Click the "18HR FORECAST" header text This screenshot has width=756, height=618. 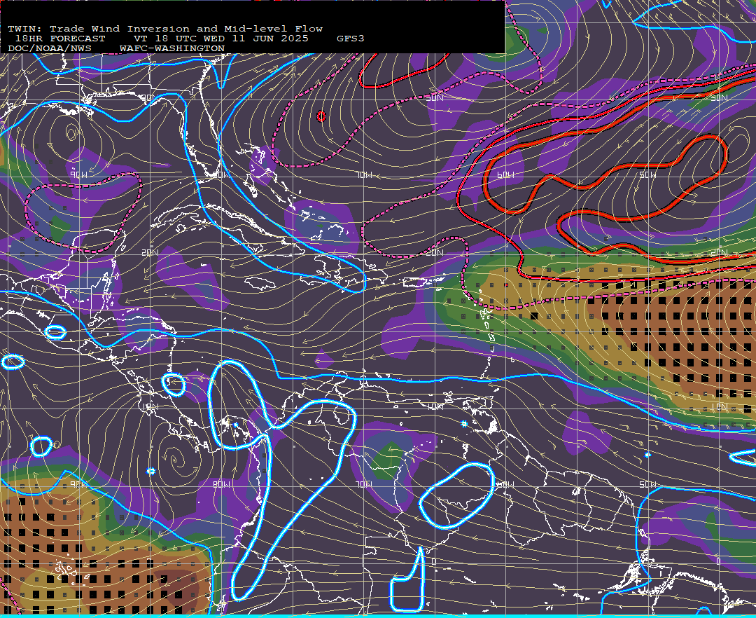pos(59,39)
